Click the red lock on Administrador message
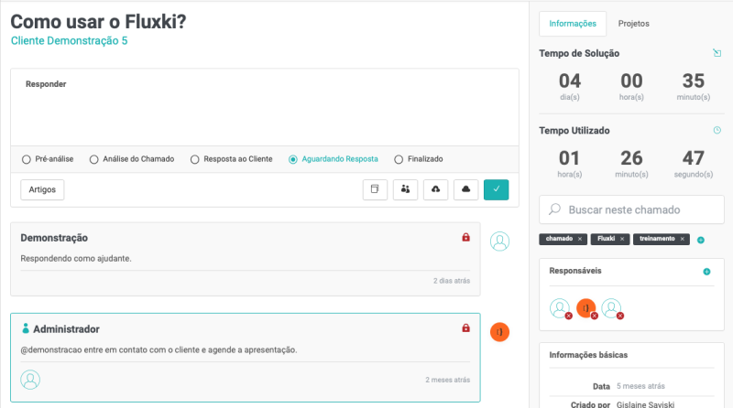733x408 pixels. click(465, 328)
